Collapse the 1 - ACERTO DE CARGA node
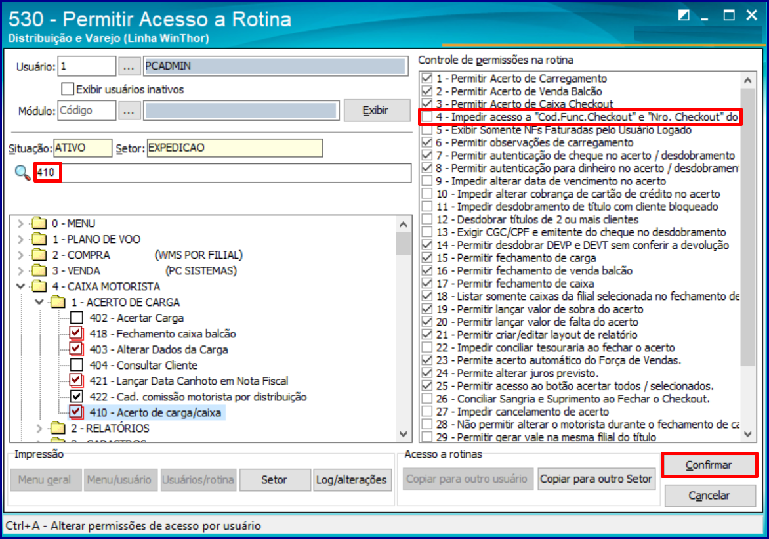The image size is (769, 539). [39, 302]
